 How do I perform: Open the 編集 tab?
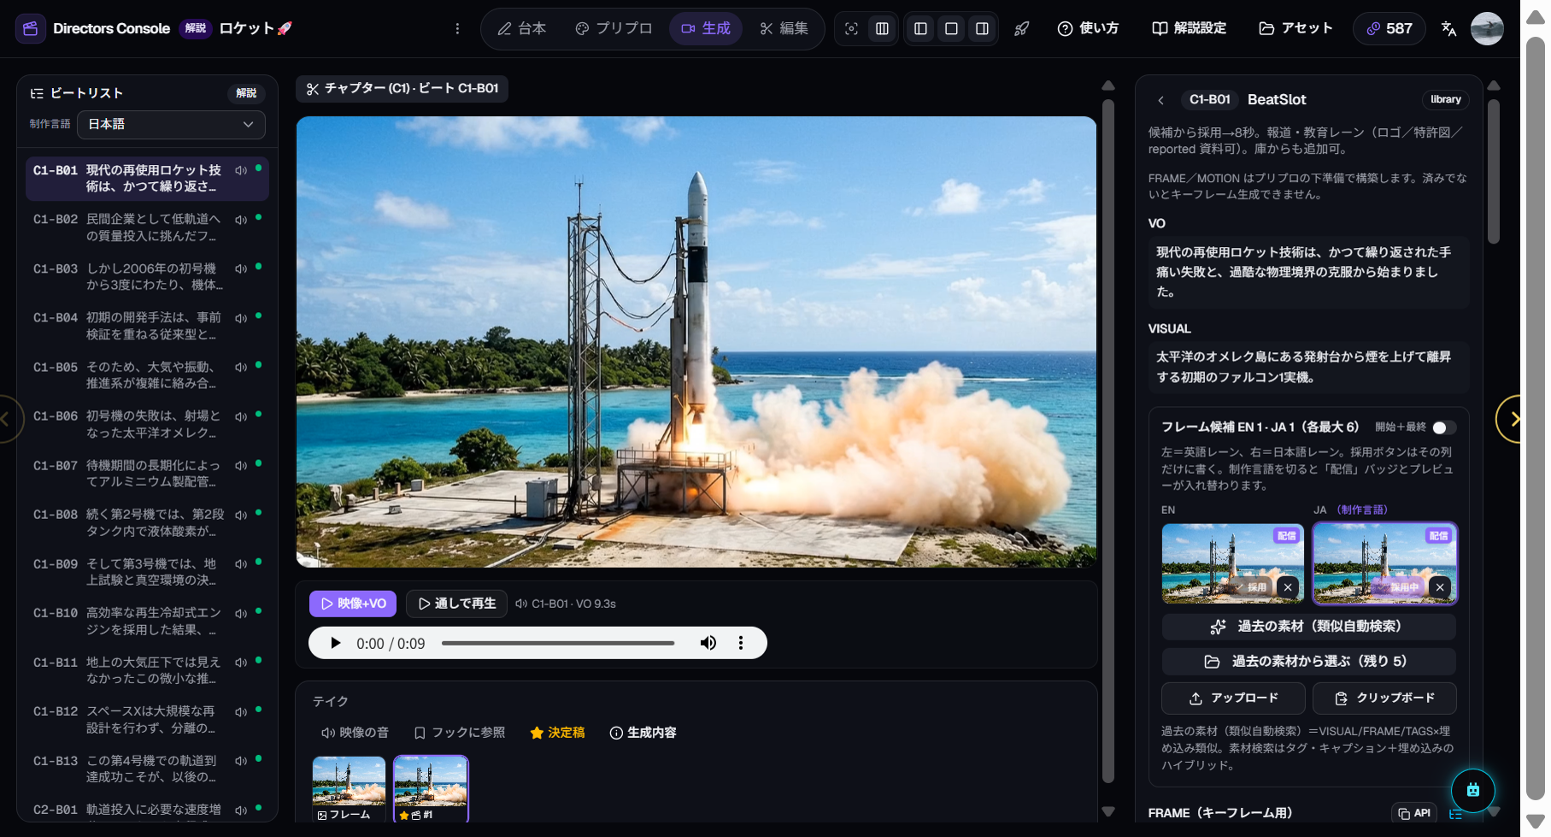(x=784, y=29)
